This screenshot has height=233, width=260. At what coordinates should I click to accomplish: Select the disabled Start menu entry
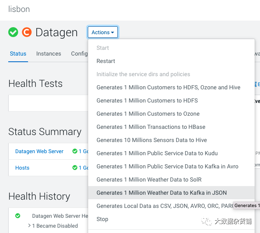[171, 48]
